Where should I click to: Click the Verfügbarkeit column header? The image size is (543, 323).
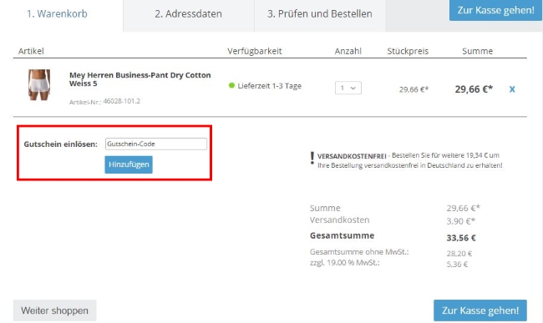(255, 51)
